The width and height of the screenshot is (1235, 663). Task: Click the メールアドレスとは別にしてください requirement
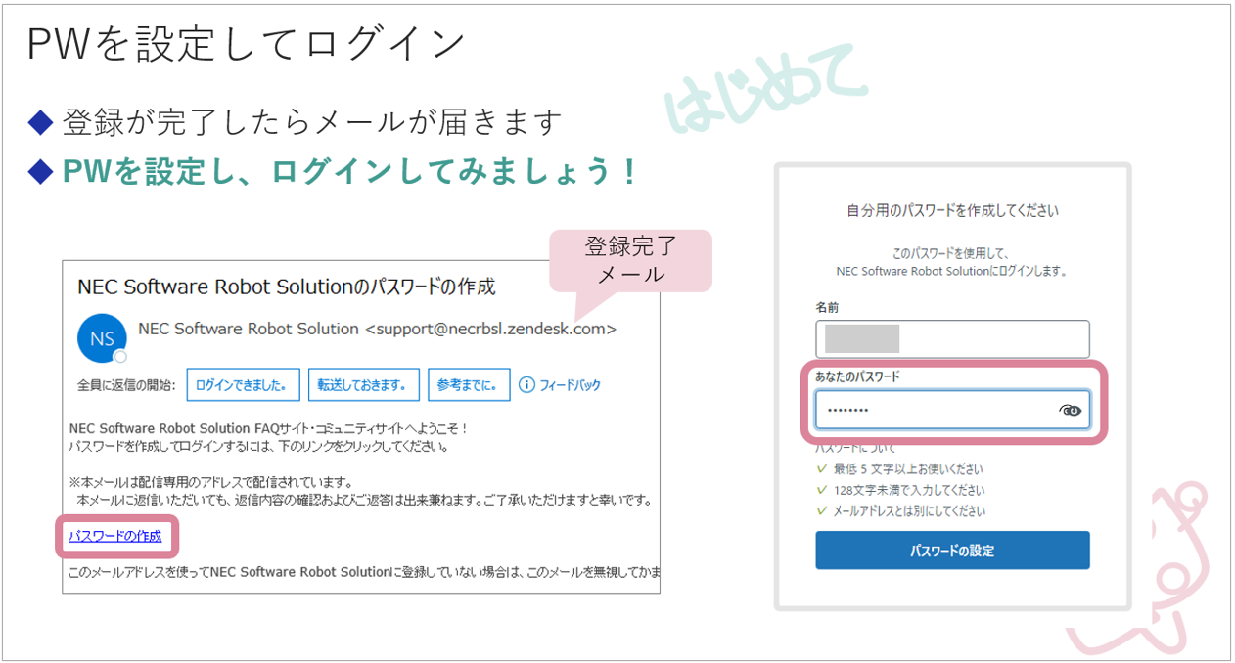point(909,511)
